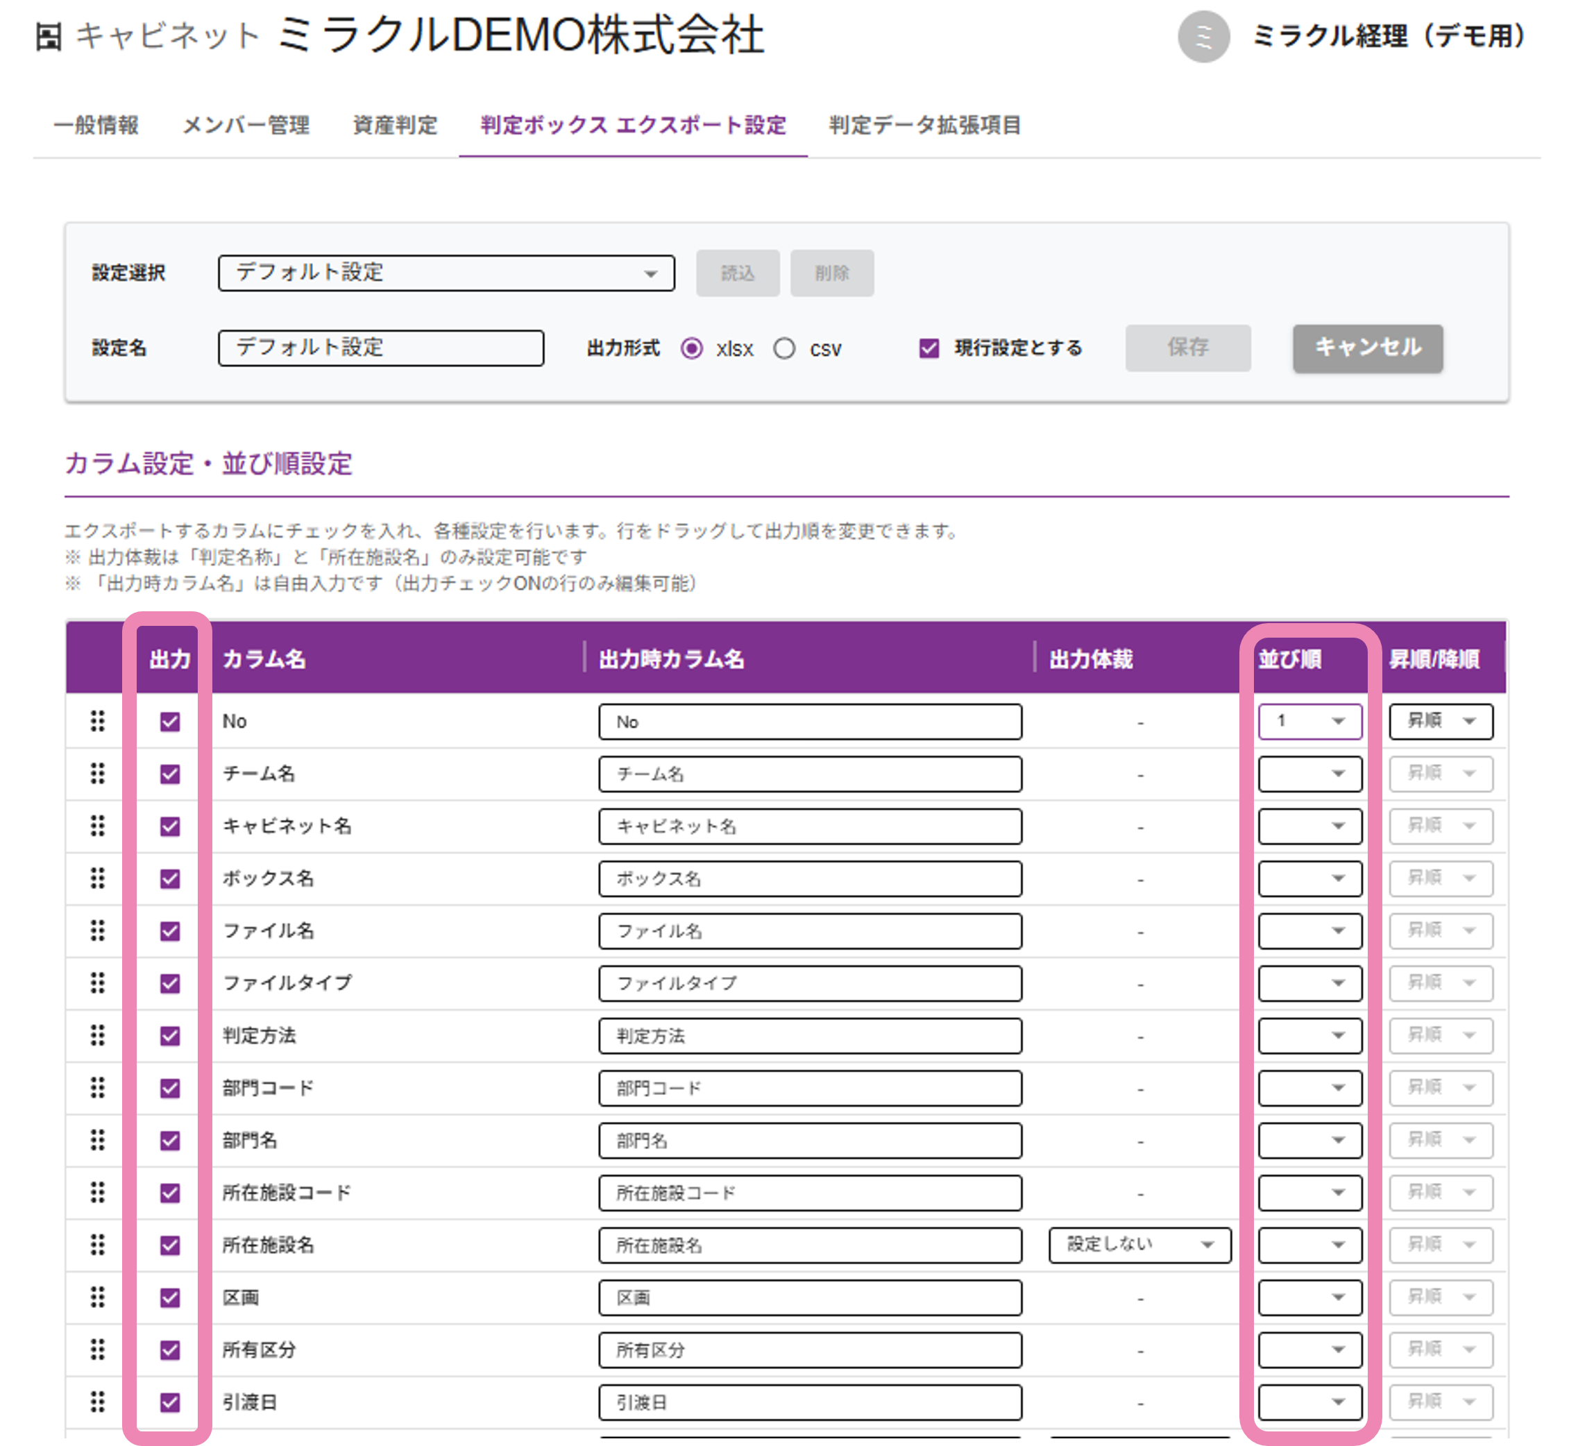Open sort order dropdown for 所有区分 row
This screenshot has width=1569, height=1446.
(x=1309, y=1350)
